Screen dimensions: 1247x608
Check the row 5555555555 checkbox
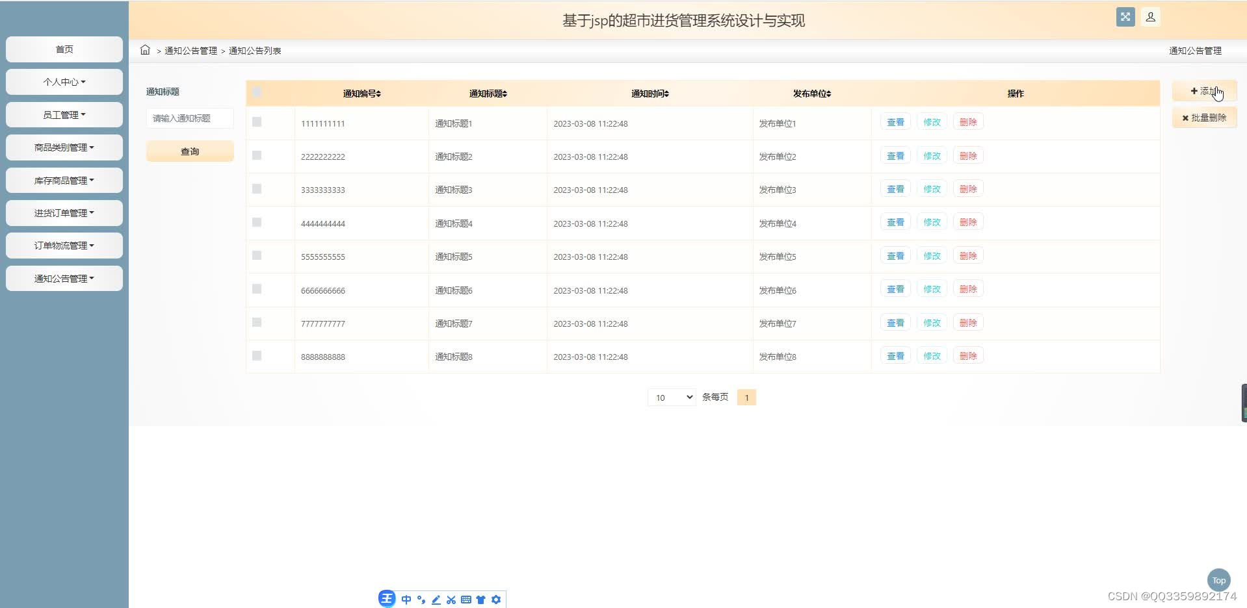pyautogui.click(x=257, y=255)
